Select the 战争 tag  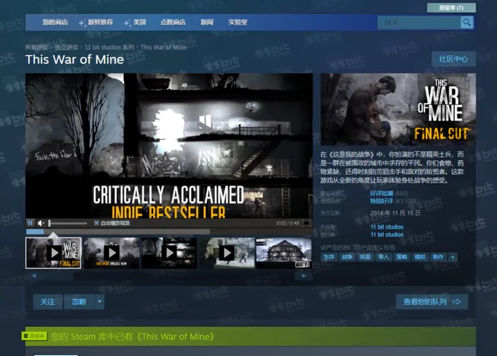tap(347, 257)
